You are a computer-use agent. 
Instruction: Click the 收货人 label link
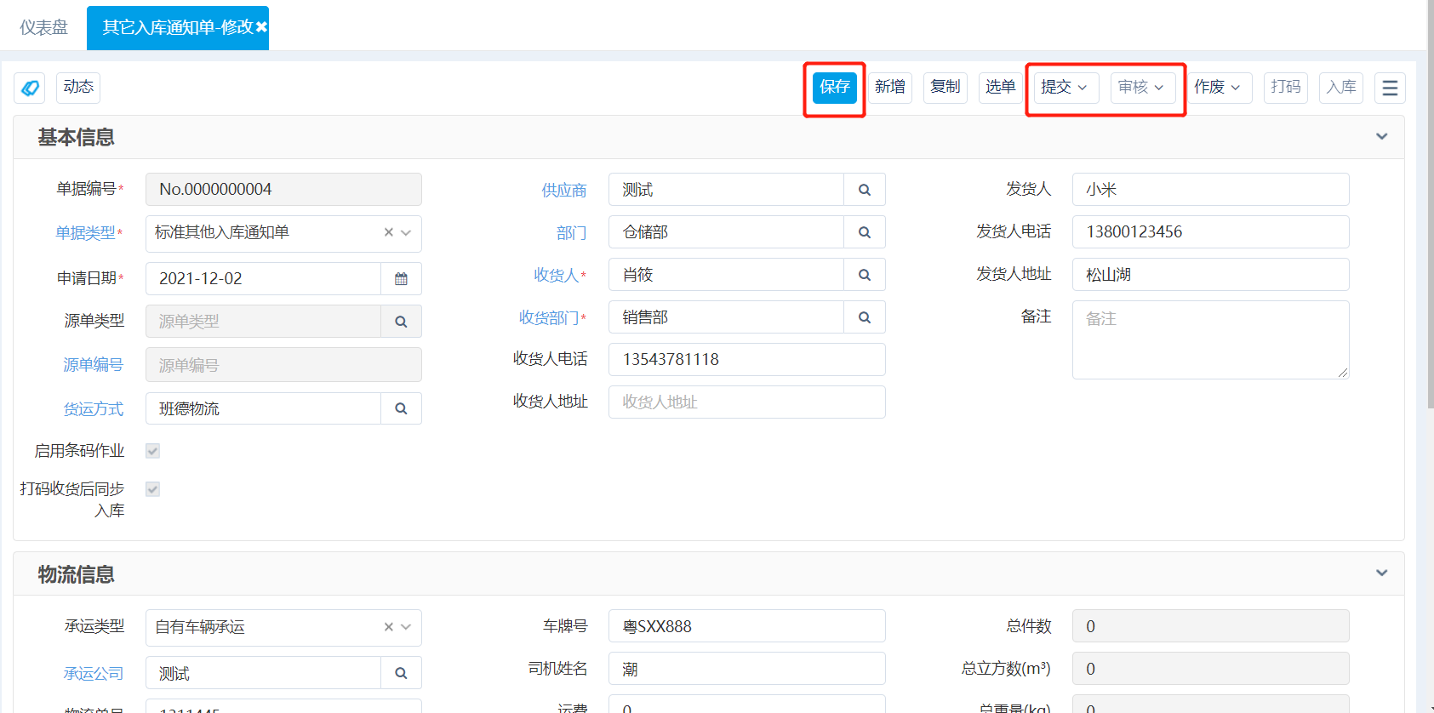(557, 276)
